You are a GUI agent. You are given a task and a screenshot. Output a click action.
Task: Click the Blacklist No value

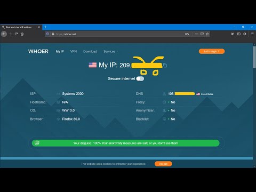tap(173, 119)
